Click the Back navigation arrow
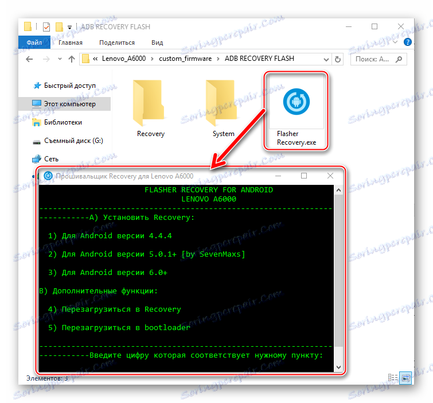Image resolution: width=433 pixels, height=403 pixels. pyautogui.click(x=29, y=59)
